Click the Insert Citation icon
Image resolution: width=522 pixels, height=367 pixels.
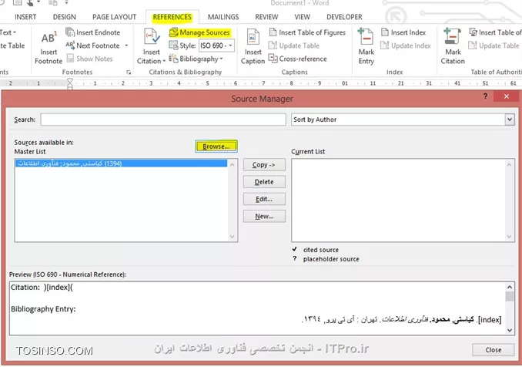pyautogui.click(x=152, y=37)
